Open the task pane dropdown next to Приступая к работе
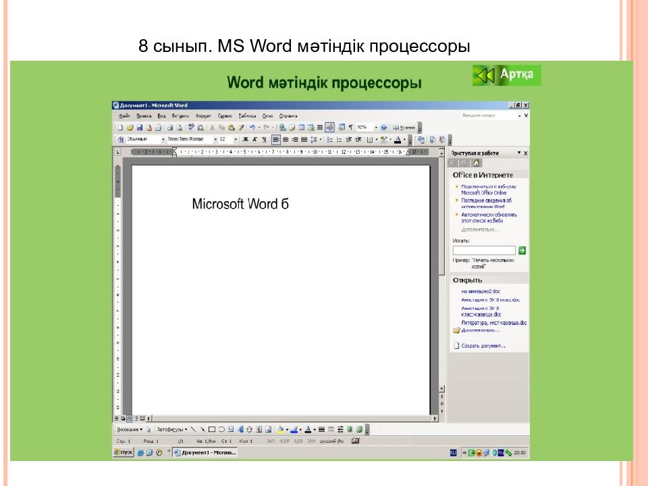 click(x=519, y=153)
